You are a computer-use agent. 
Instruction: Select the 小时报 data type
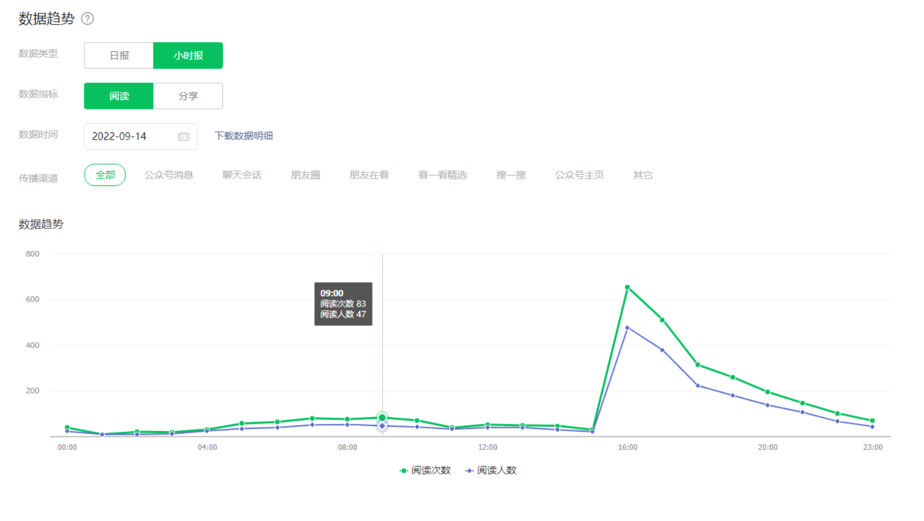[x=188, y=55]
